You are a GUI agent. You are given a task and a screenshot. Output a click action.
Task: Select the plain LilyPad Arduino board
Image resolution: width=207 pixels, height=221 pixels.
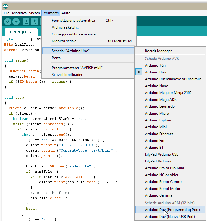tap(170, 161)
